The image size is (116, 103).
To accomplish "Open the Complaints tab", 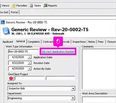I will [x=34, y=42].
